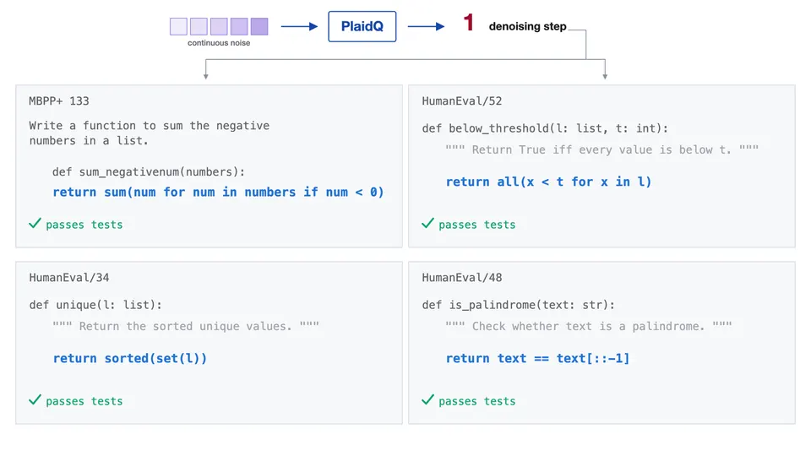The width and height of the screenshot is (811, 456).
Task: Click 'return all(x < t for x in l)' line
Action: pyautogui.click(x=549, y=182)
